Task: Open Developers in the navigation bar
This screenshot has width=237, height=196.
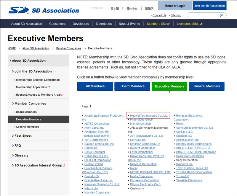Action: tap(81, 24)
